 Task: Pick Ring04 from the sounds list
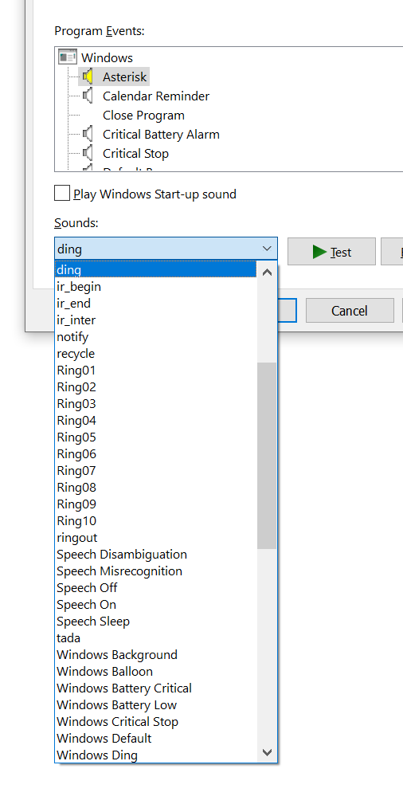(x=155, y=421)
